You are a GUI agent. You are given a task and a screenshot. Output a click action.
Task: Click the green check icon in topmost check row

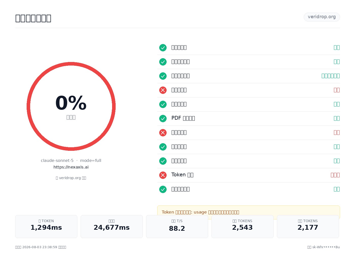(x=163, y=48)
